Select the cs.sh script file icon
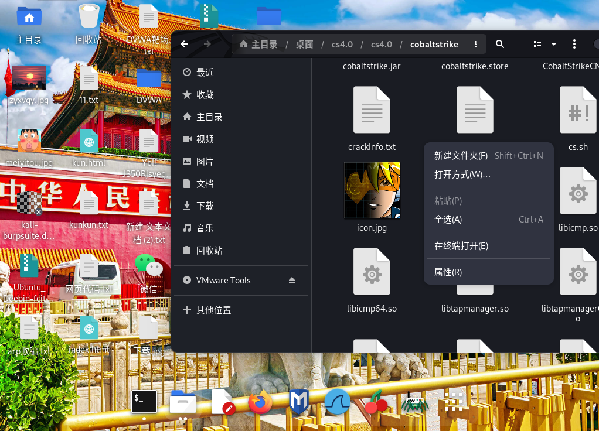 578,110
